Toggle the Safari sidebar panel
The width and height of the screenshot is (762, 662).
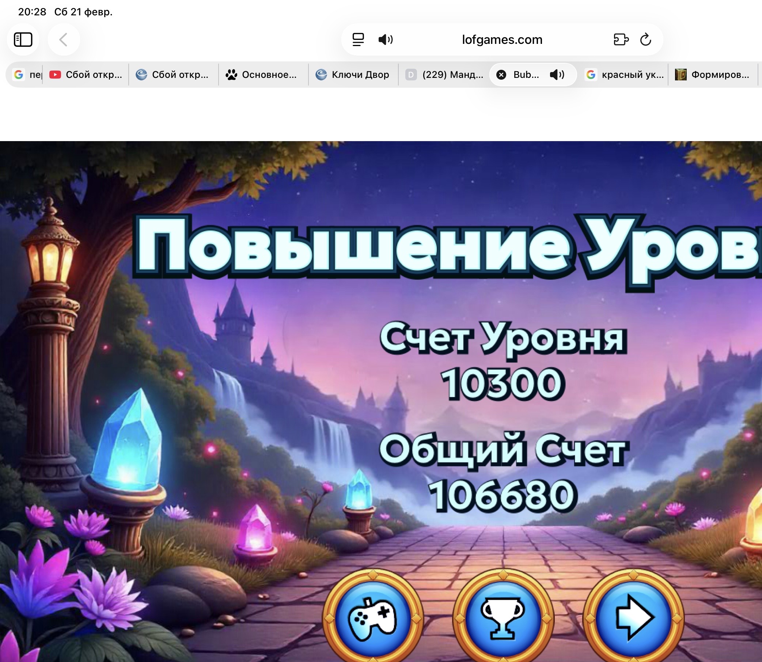23,39
